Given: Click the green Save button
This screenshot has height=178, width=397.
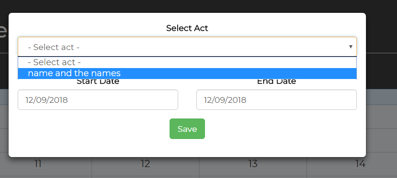Looking at the screenshot, I should click(187, 129).
